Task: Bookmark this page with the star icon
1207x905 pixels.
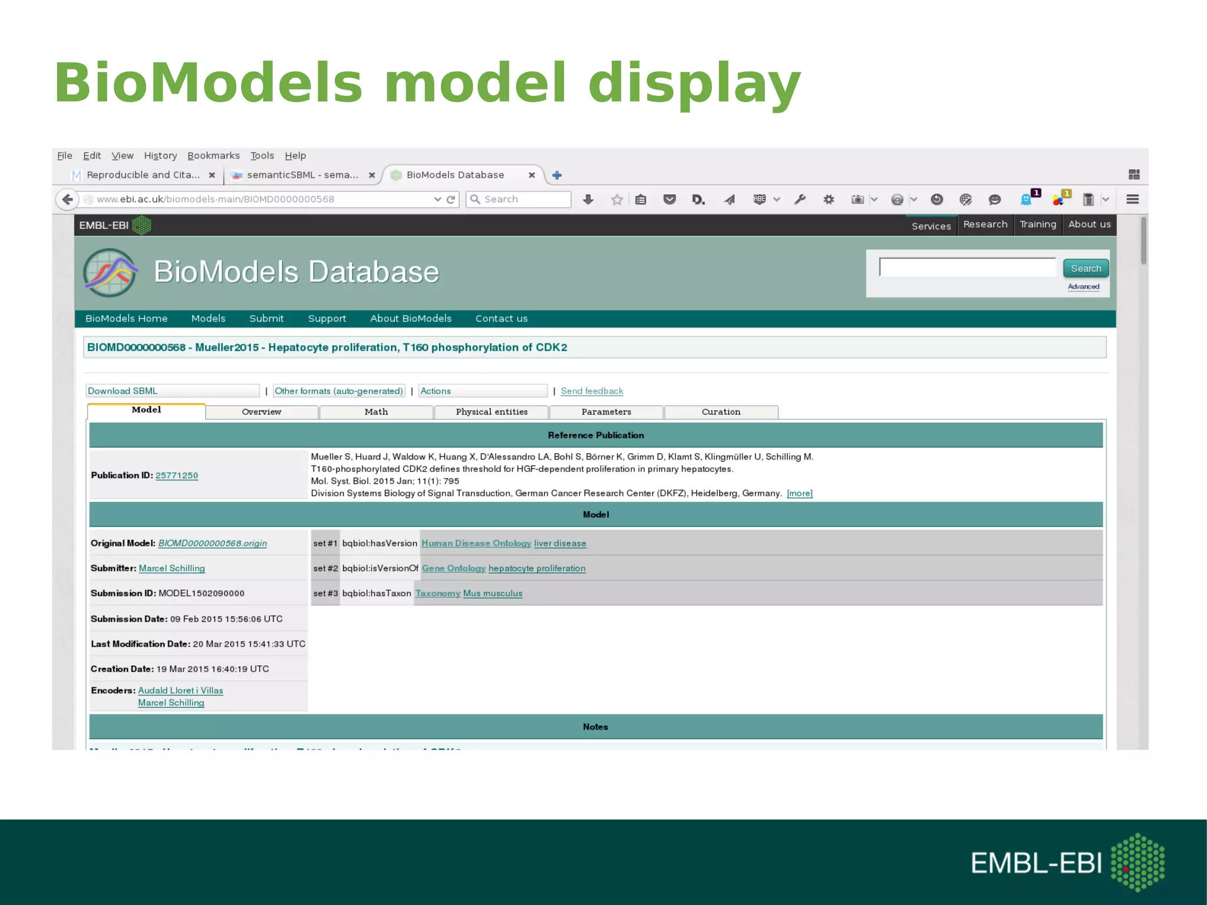Action: point(617,200)
